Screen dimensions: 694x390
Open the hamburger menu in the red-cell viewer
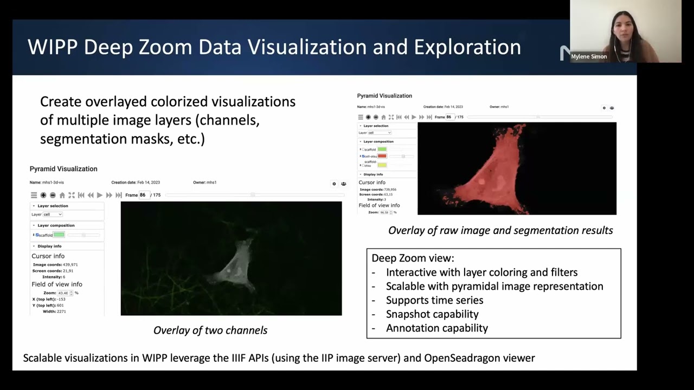pos(360,117)
